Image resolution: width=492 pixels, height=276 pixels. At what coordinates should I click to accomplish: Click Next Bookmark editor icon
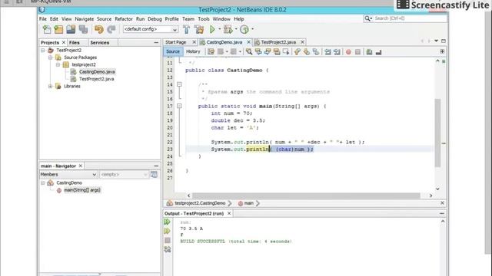[307, 51]
